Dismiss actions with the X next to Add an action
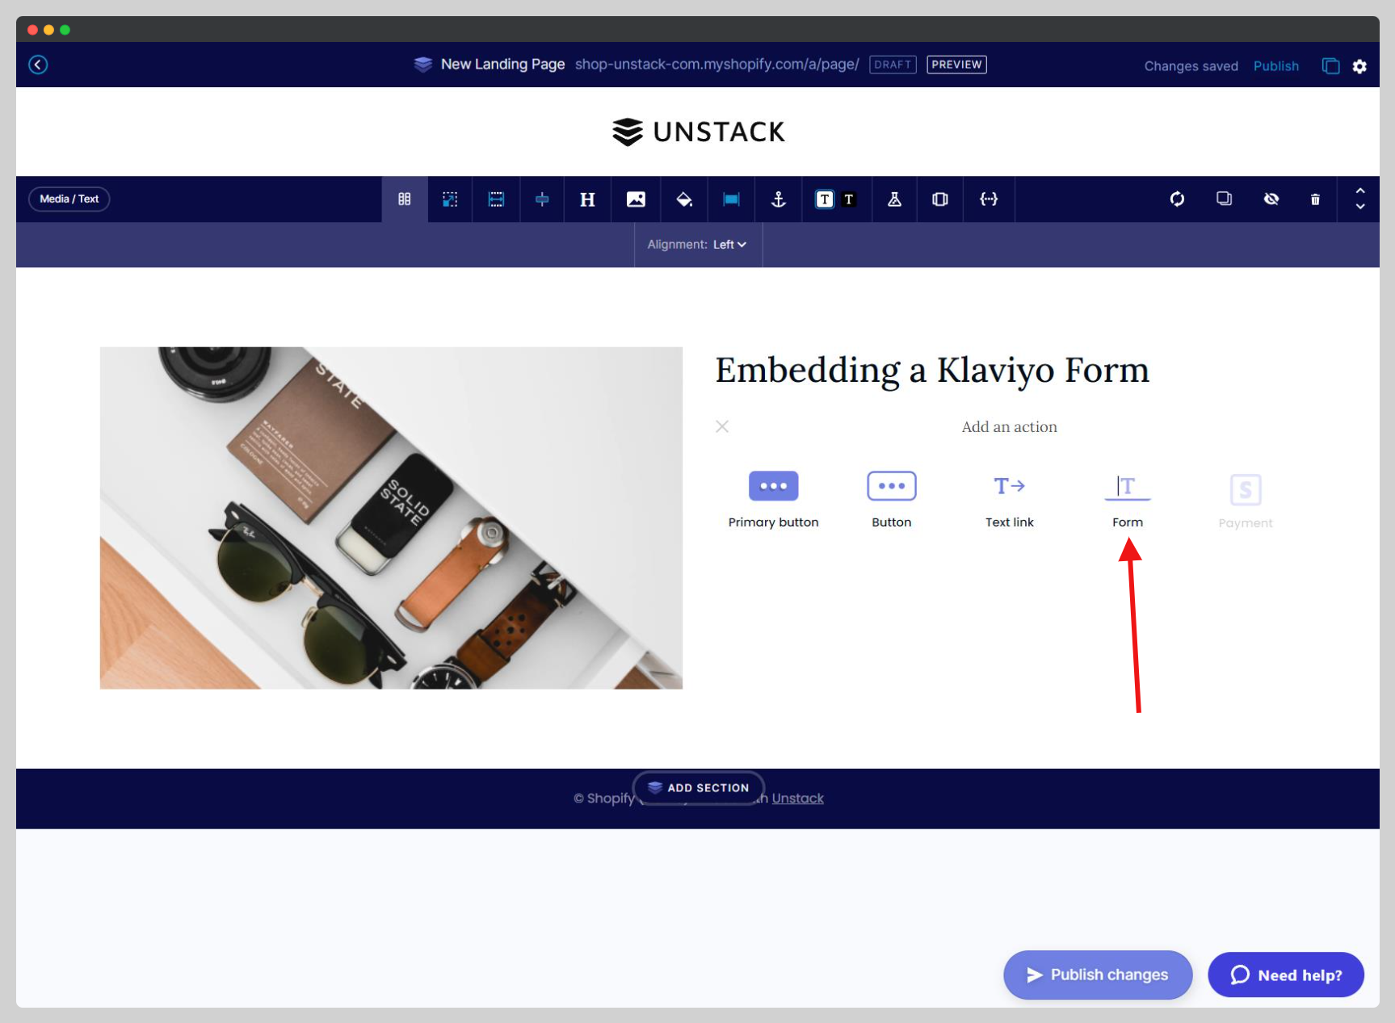This screenshot has width=1395, height=1023. click(721, 426)
